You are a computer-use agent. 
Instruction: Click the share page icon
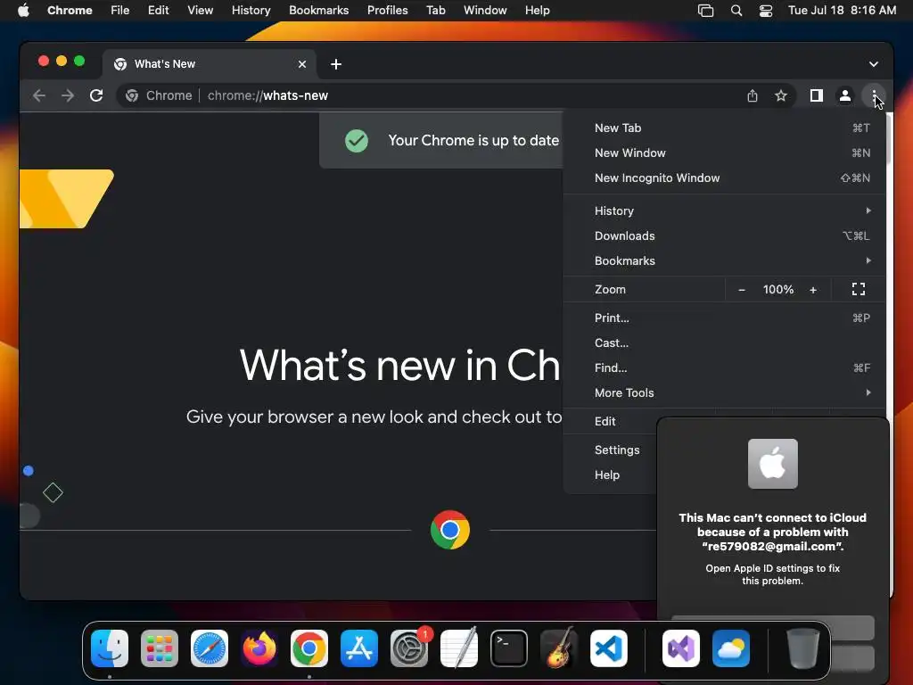tap(753, 95)
